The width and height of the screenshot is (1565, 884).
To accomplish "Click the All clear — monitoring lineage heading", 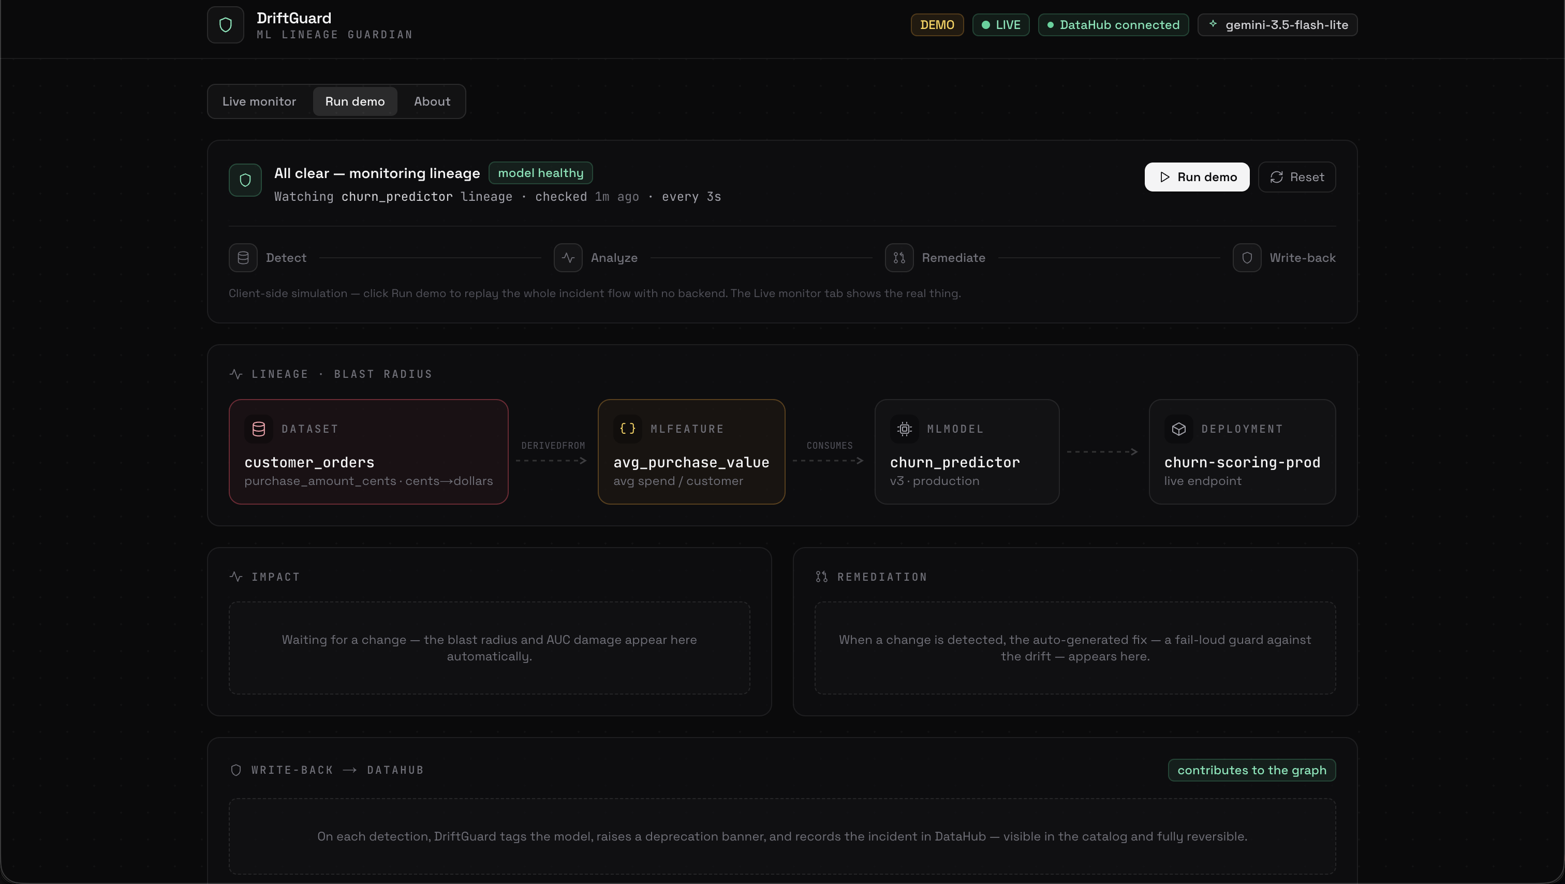I will [x=377, y=173].
